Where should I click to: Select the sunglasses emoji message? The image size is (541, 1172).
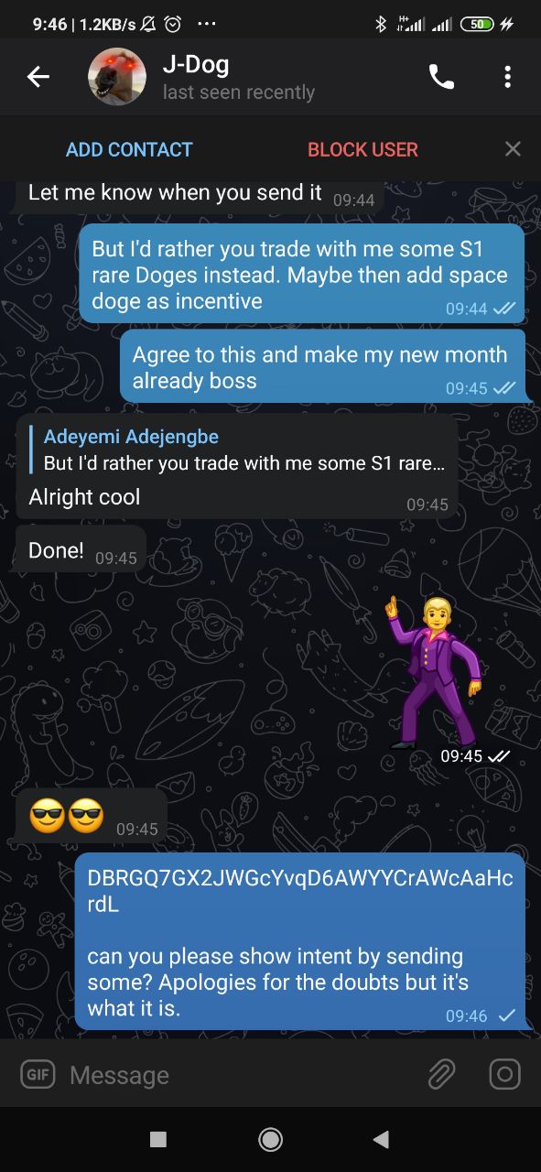[91, 815]
